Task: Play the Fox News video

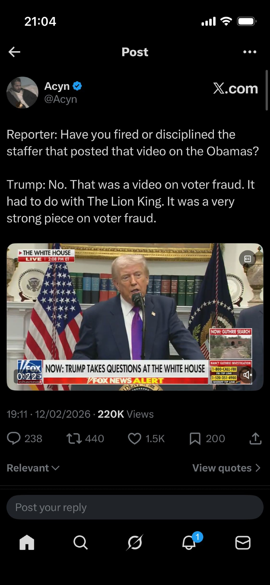Action: pyautogui.click(x=135, y=317)
